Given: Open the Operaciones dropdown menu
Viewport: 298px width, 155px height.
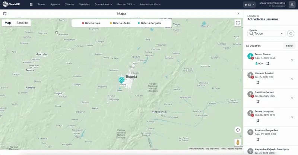Looking at the screenshot, I should (x=104, y=4).
